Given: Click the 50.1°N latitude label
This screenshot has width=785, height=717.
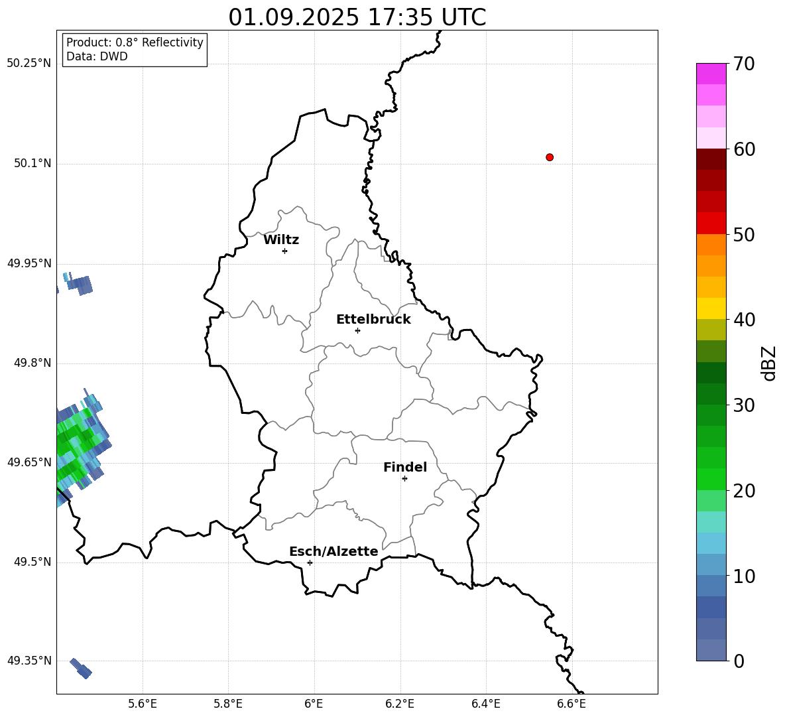Looking at the screenshot, I should click(32, 163).
